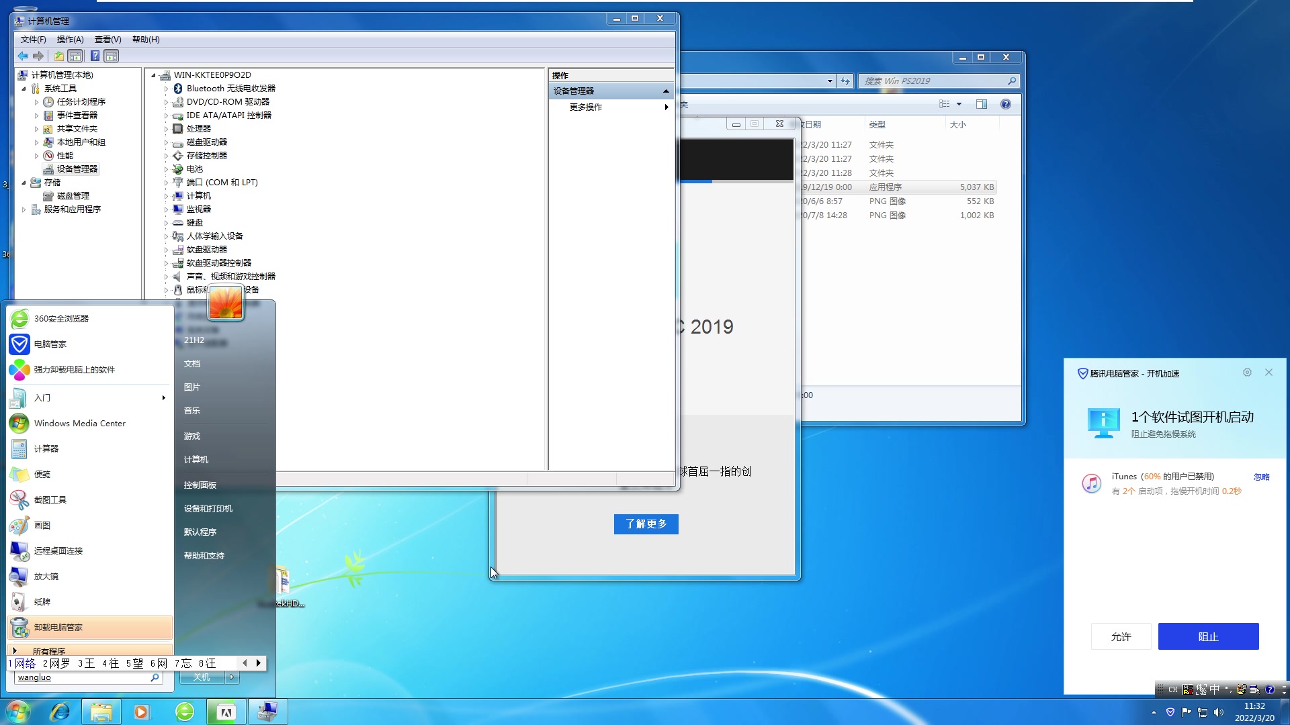The width and height of the screenshot is (1290, 725).
Task: Expand the Bluetooth 无线电收发器 device node
Action: [x=166, y=89]
